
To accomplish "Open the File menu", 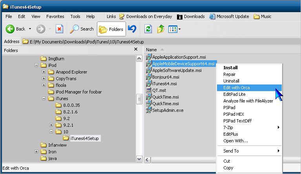I will [9, 16].
